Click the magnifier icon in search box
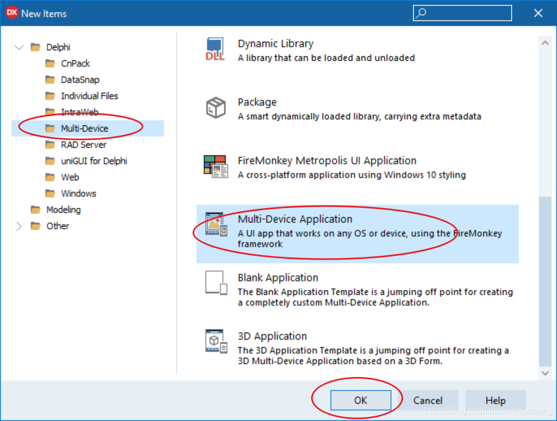The height and width of the screenshot is (421, 557). [421, 13]
